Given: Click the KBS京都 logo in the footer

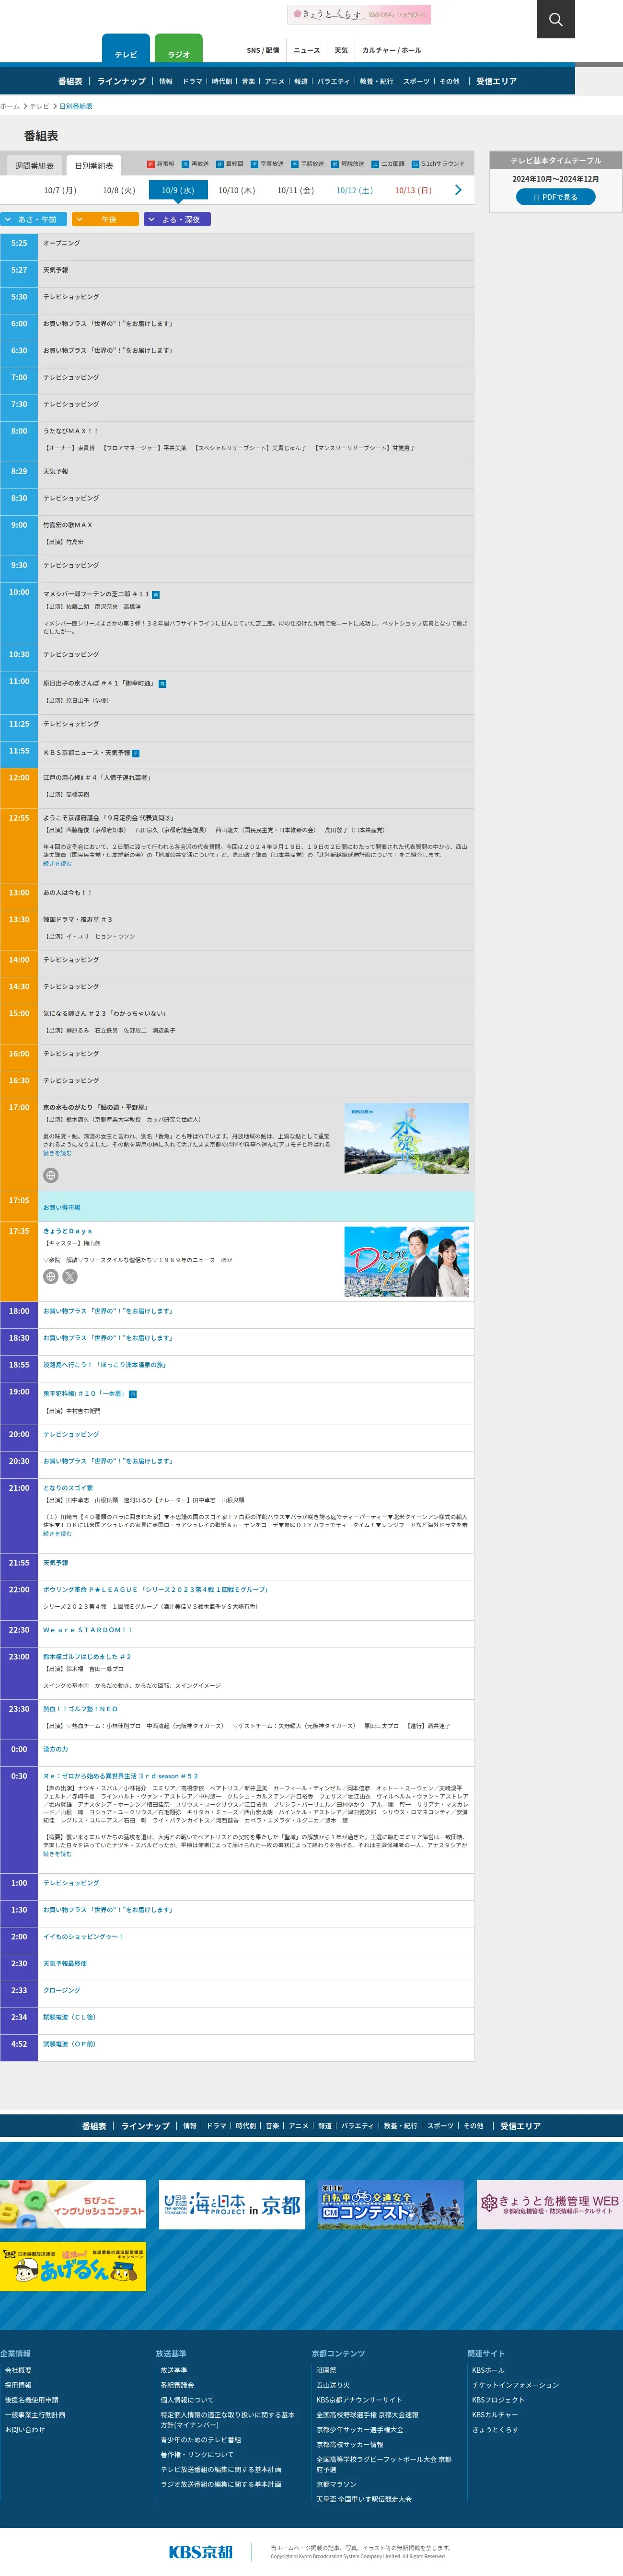Looking at the screenshot, I should tap(201, 2551).
